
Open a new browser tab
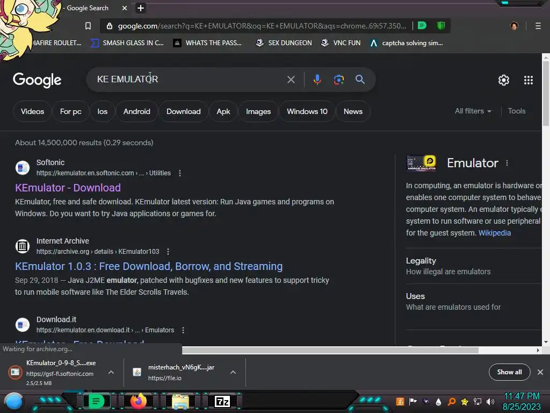coord(141,8)
